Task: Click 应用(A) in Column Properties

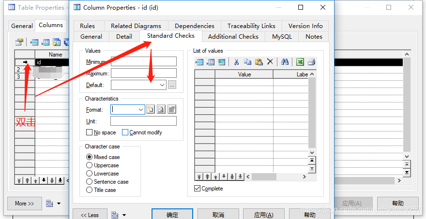Action: (263, 214)
